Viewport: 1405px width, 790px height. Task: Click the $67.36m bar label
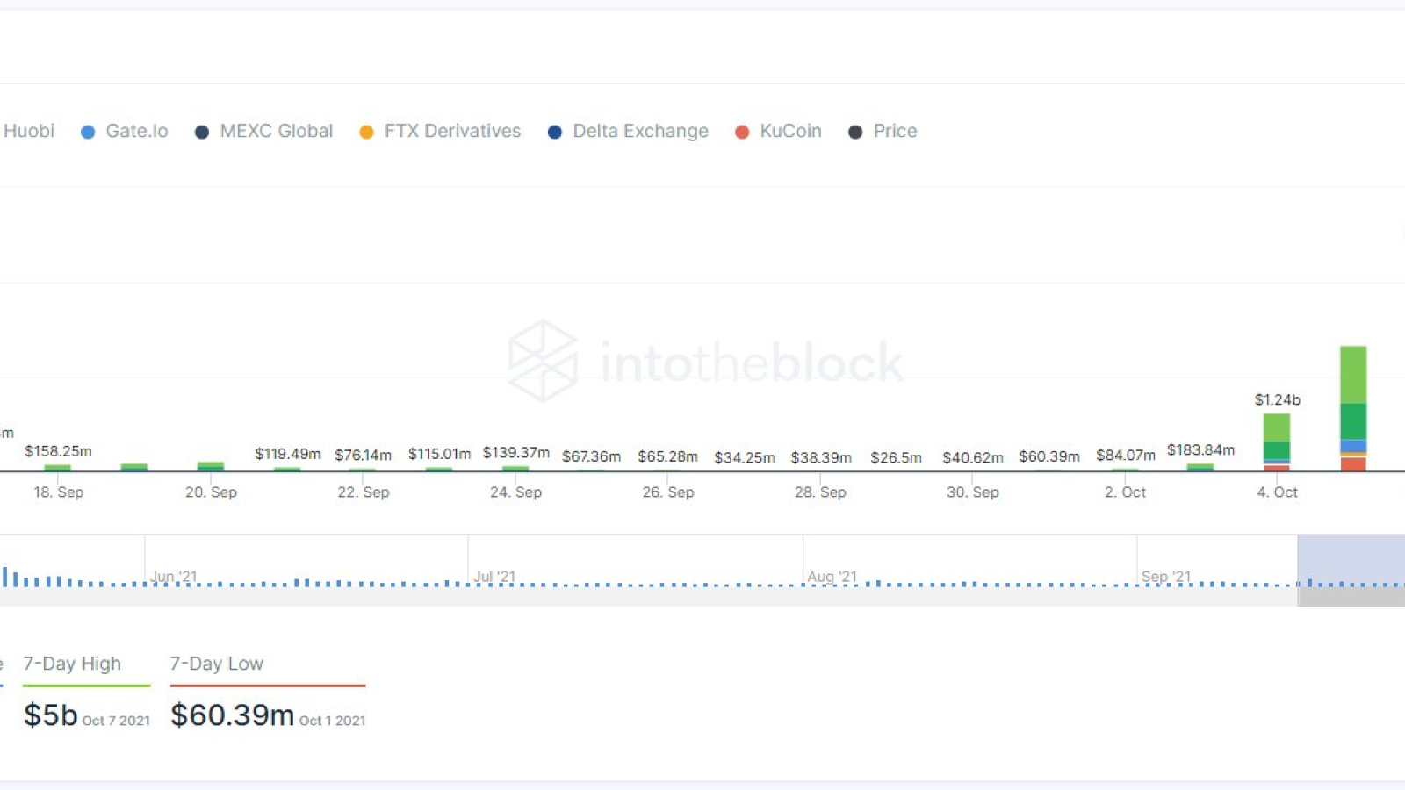(x=591, y=456)
